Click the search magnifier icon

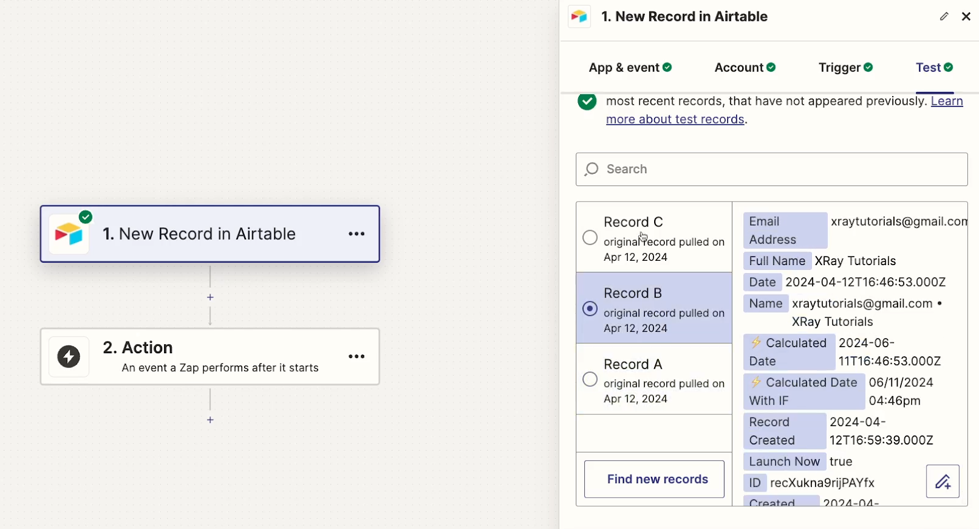pos(591,169)
